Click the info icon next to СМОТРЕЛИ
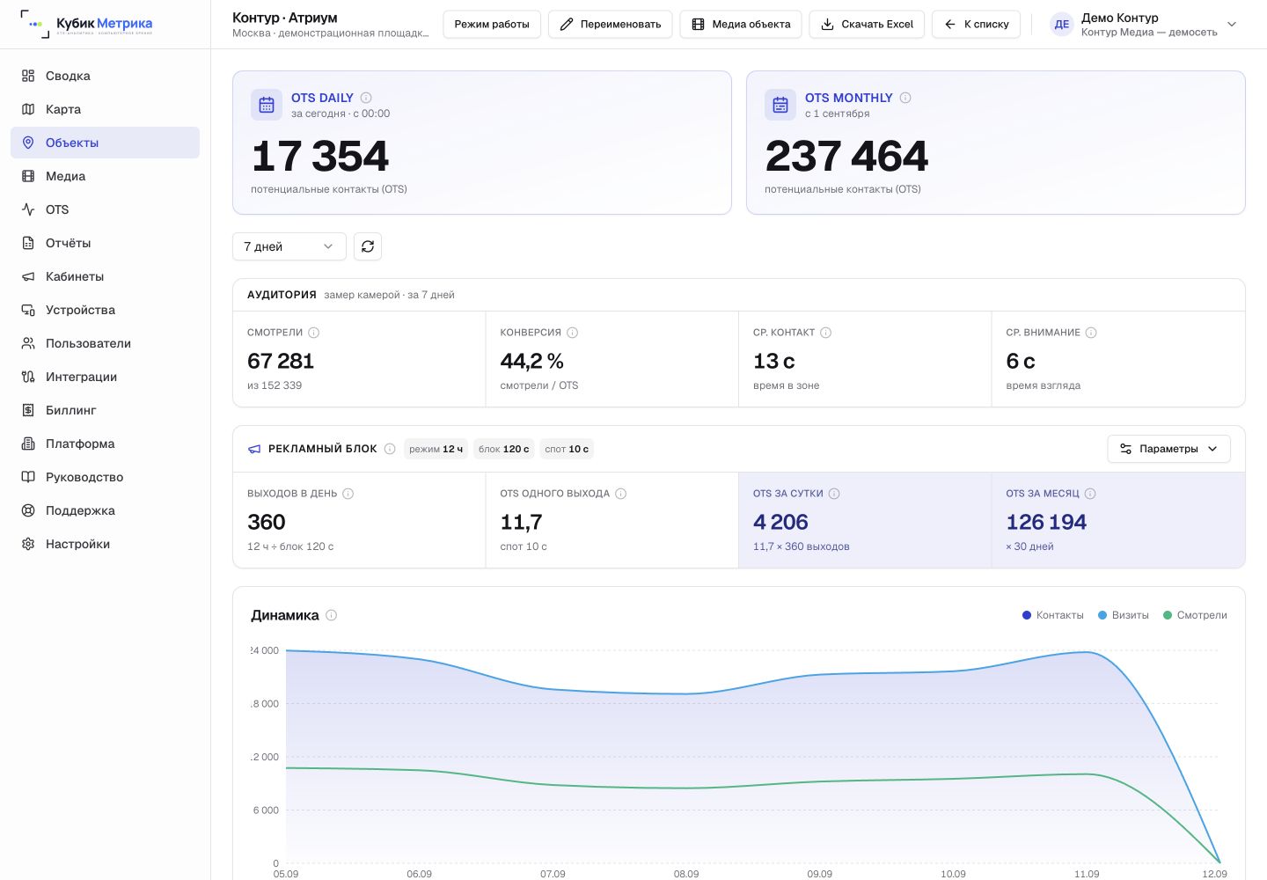Screen dimensions: 1267x880 click(314, 333)
